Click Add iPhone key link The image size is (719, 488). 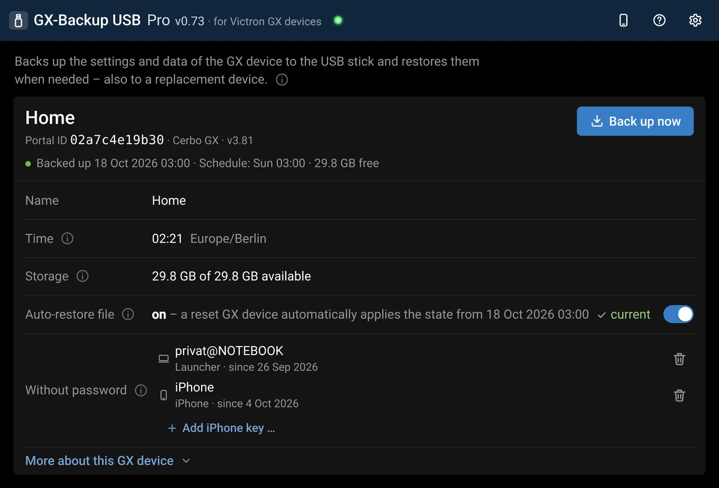(221, 428)
